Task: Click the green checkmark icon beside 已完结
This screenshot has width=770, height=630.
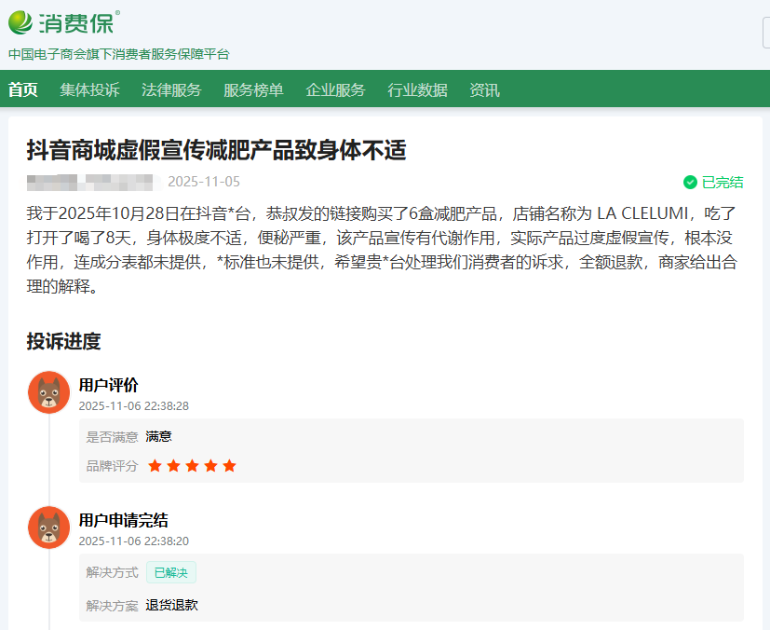Action: pos(690,182)
